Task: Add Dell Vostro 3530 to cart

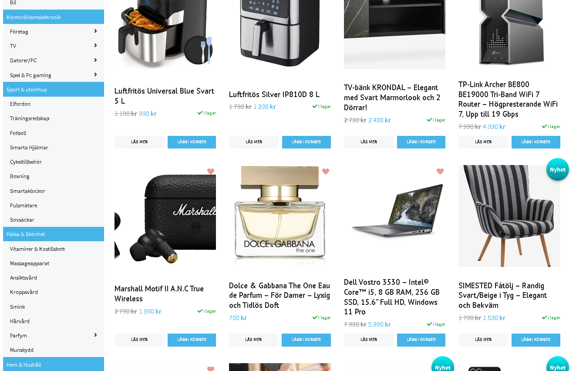Action: pyautogui.click(x=421, y=340)
